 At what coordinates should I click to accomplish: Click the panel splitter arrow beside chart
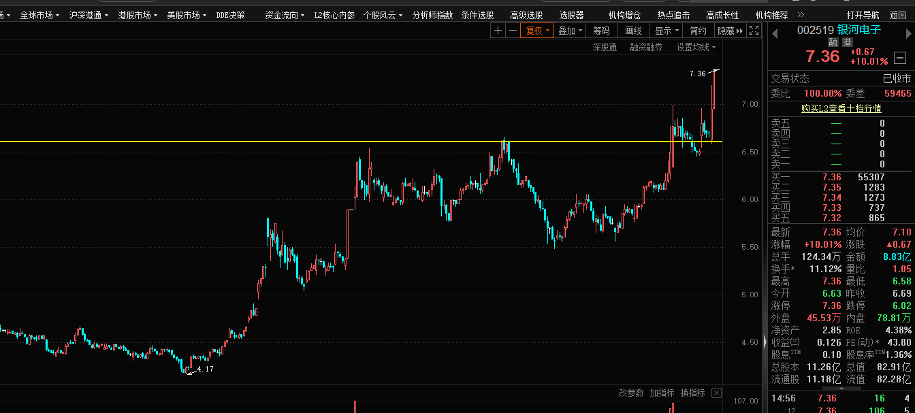click(765, 342)
